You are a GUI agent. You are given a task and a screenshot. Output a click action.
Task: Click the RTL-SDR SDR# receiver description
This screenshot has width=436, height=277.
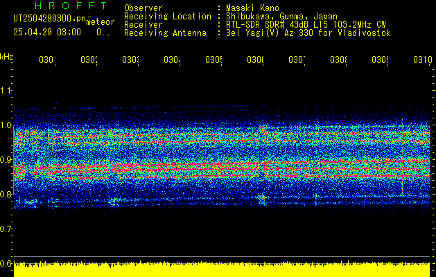click(x=306, y=25)
